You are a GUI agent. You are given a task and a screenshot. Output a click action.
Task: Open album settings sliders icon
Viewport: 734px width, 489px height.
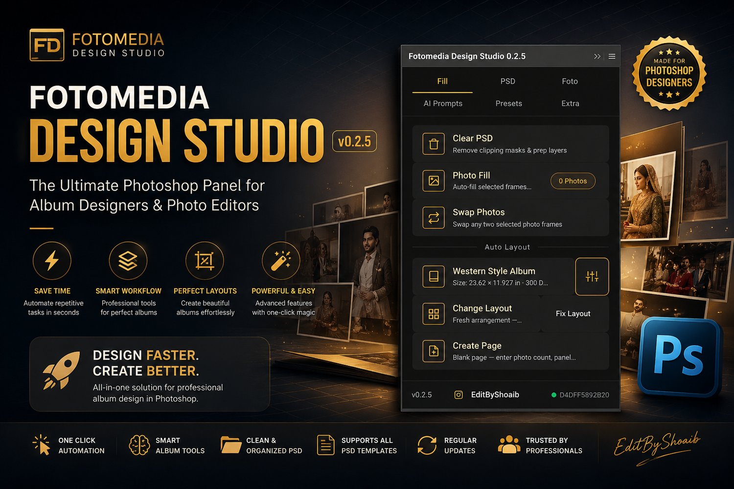[592, 276]
